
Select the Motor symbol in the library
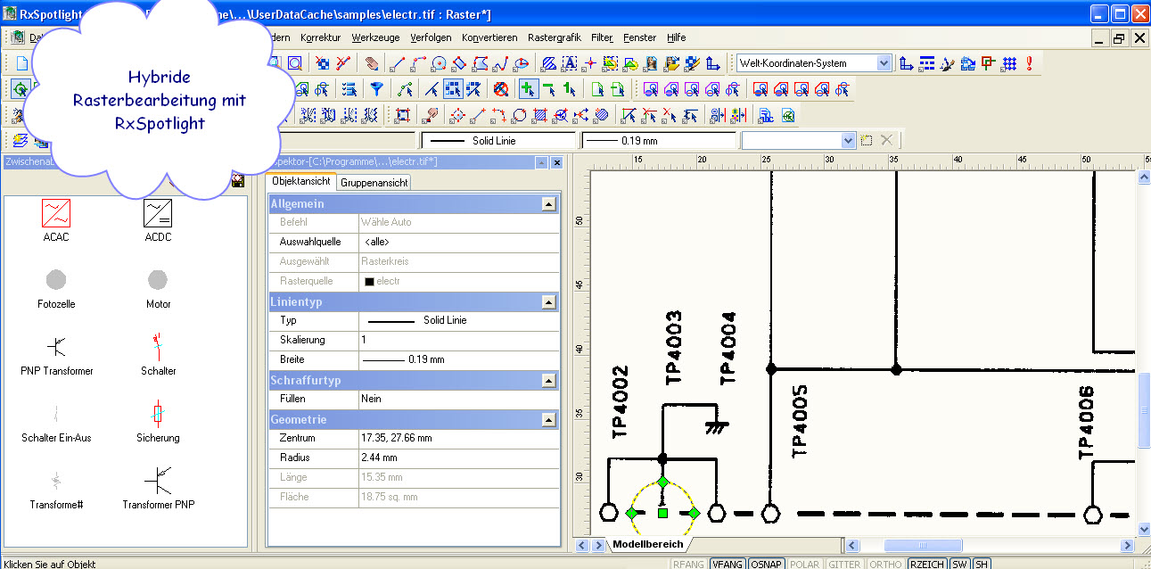click(158, 281)
